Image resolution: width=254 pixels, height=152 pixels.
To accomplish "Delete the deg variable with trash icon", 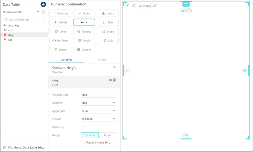I will point(114,80).
